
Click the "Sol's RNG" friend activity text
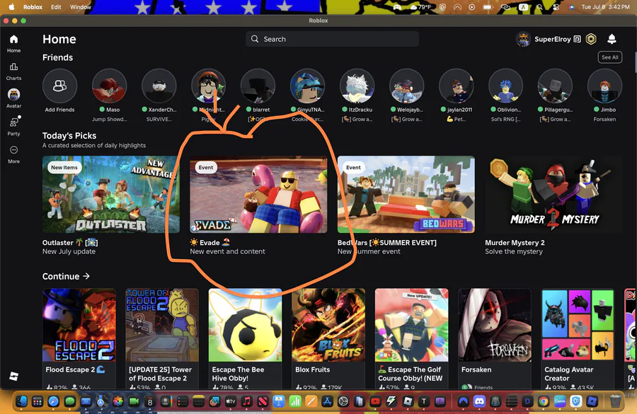(x=505, y=119)
